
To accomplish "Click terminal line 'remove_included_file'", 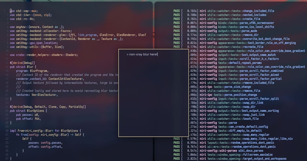I will (258, 83).
